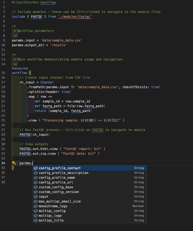Click 'file(row.fastq_path)' on line 22
The width and height of the screenshot is (193, 231).
(86, 106)
